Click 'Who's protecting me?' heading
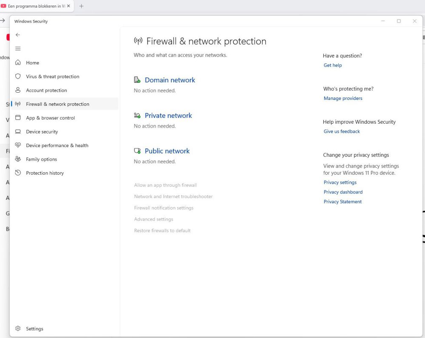The width and height of the screenshot is (425, 338). pos(348,88)
